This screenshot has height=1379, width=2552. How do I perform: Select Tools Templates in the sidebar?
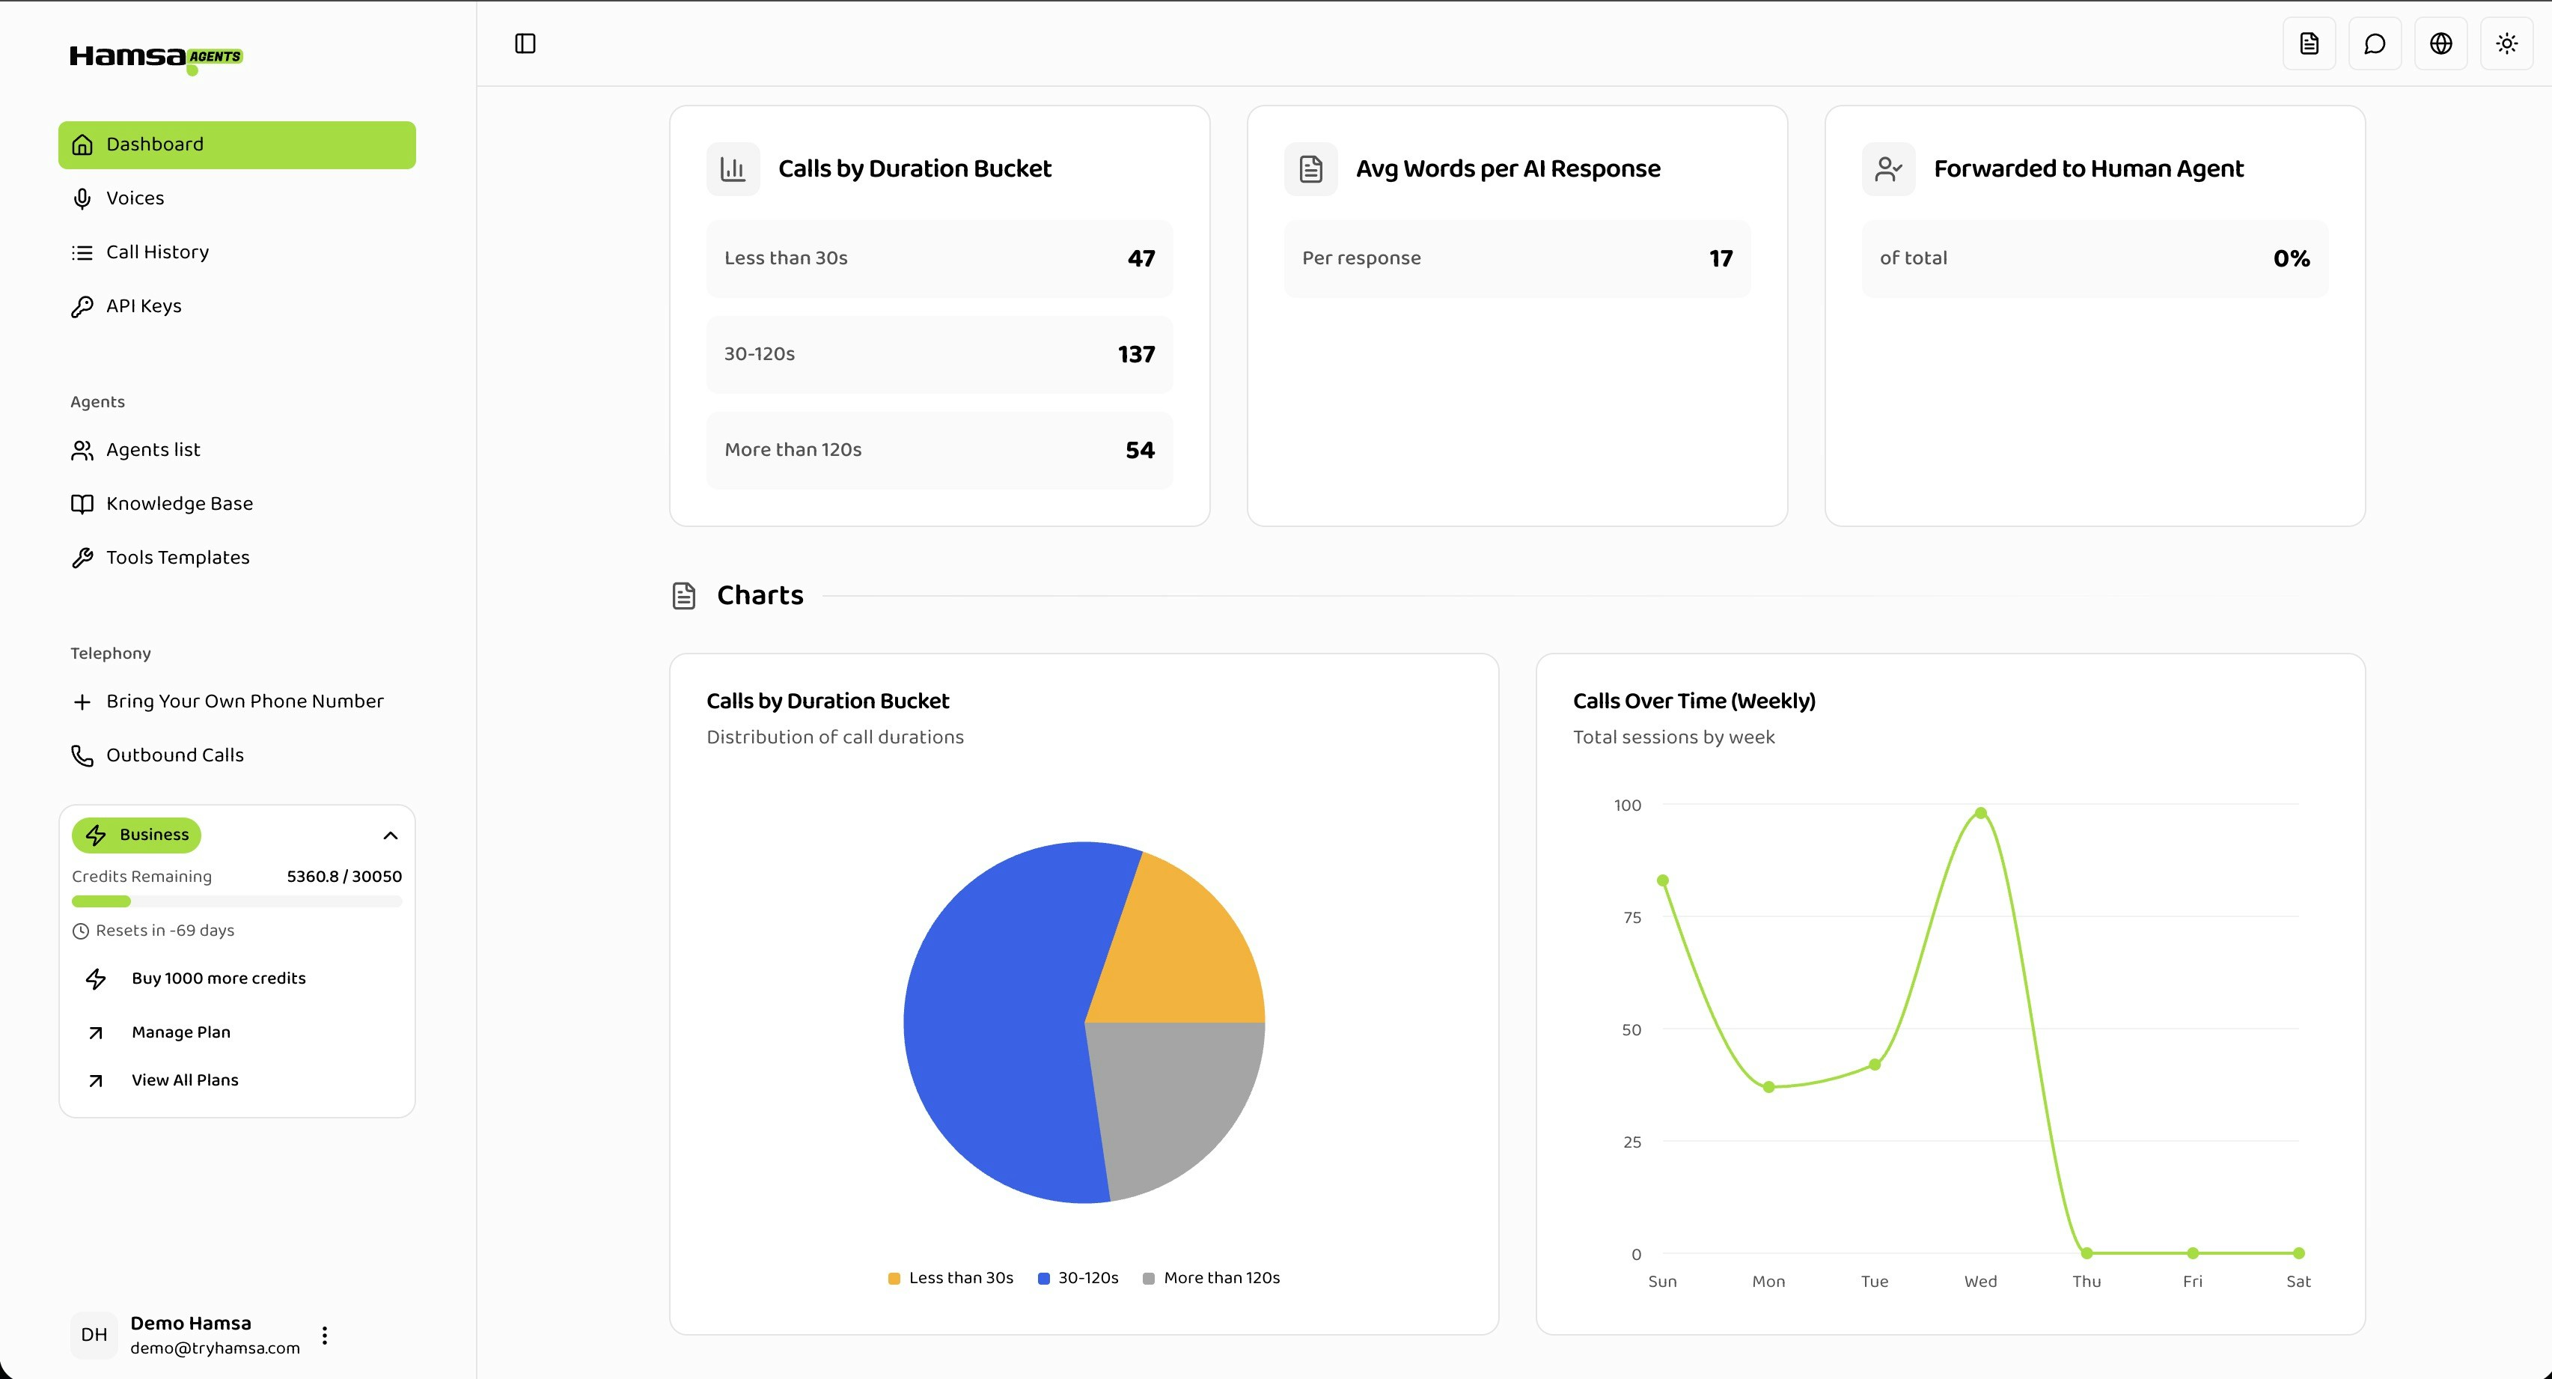point(177,556)
